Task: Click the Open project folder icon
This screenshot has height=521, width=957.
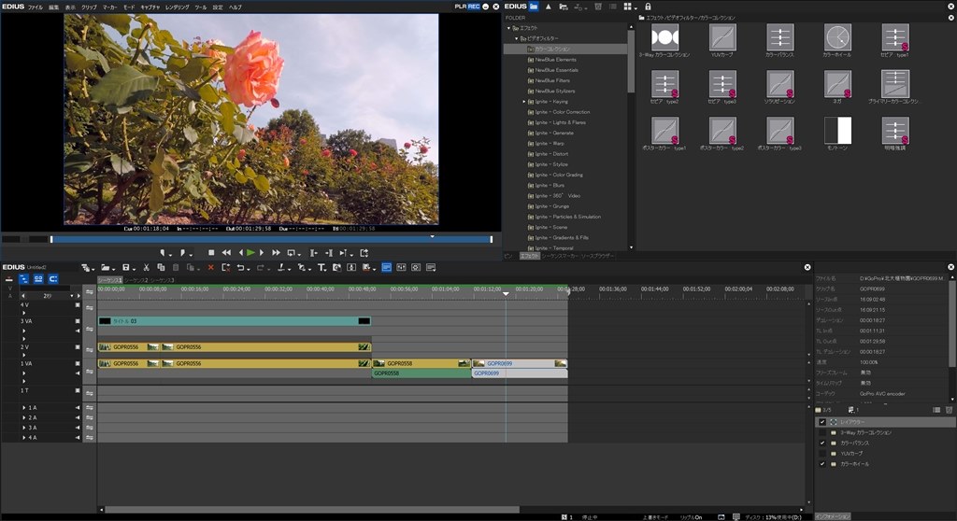Action: click(106, 267)
